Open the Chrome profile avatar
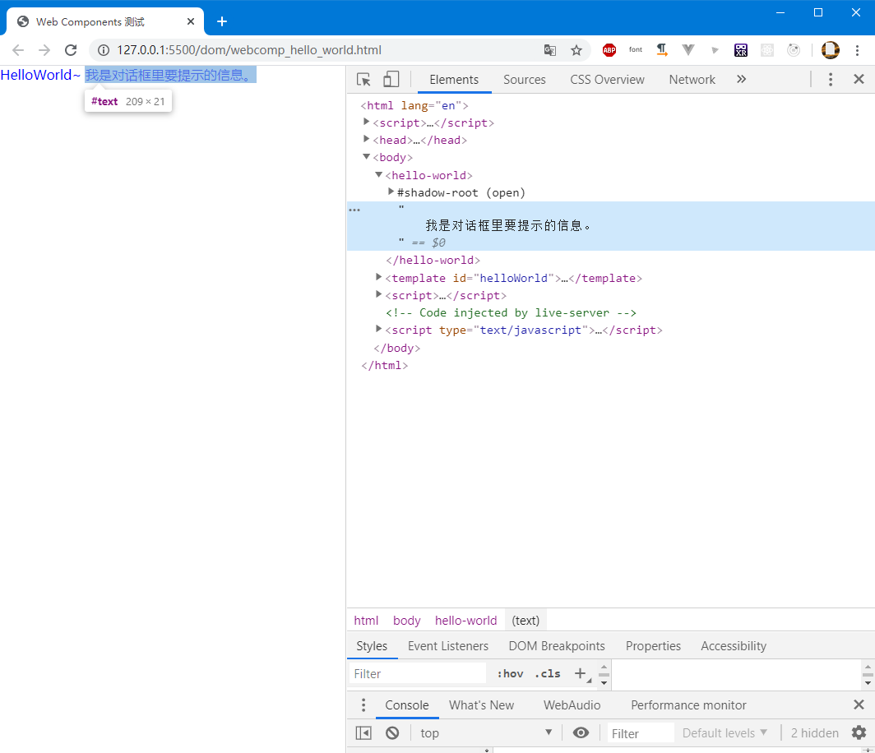Screen dimensions: 875x753 coord(831,50)
